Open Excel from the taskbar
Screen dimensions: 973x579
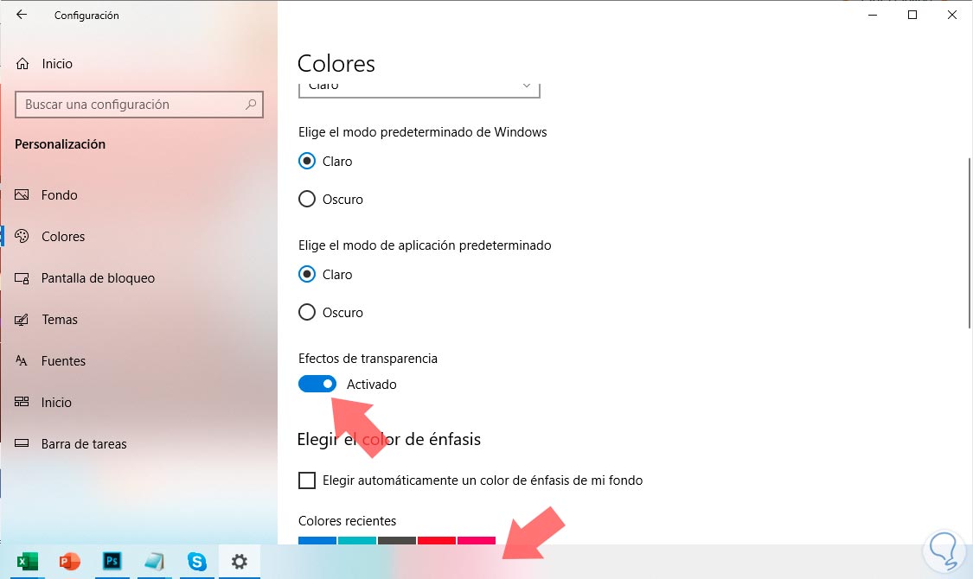pos(27,562)
